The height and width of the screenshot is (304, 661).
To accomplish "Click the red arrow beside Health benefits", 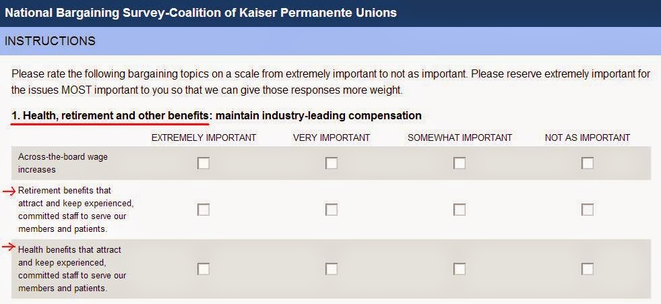I will [9, 247].
